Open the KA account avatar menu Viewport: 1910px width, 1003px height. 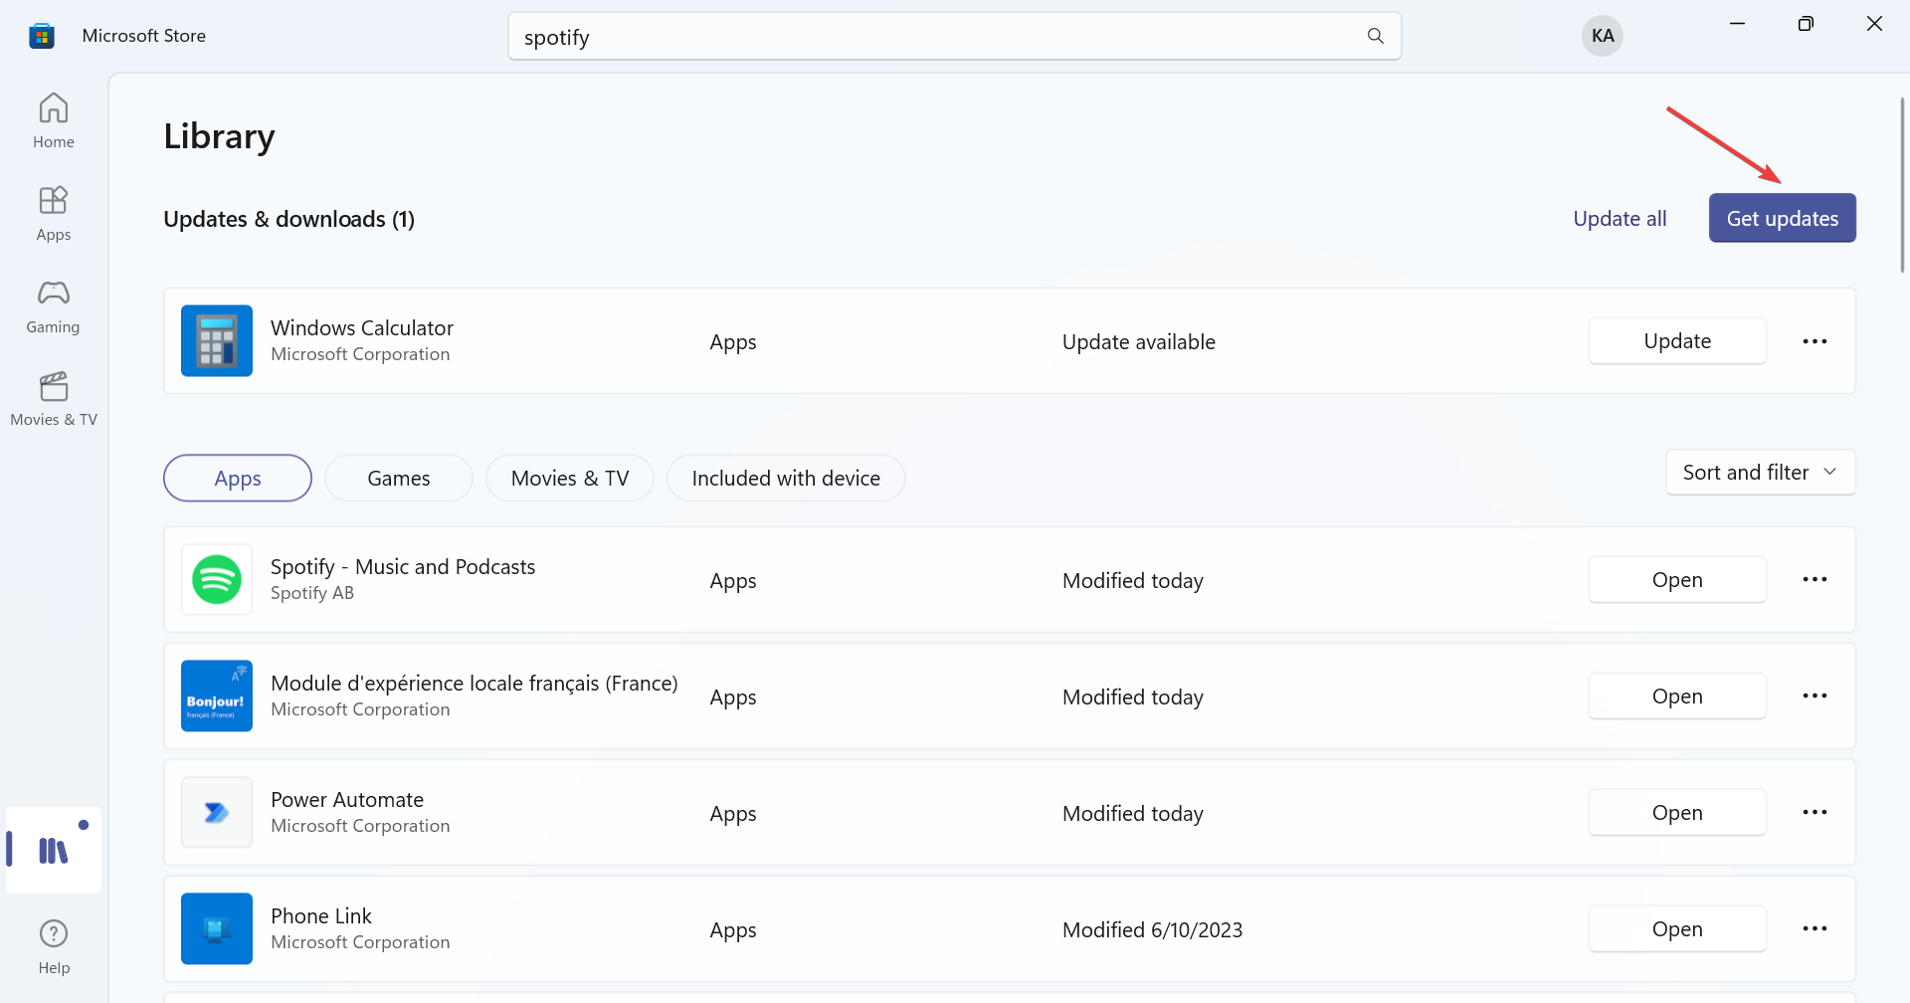tap(1602, 36)
